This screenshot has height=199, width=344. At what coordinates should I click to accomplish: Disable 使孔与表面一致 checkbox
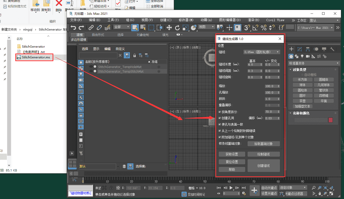[220, 125]
